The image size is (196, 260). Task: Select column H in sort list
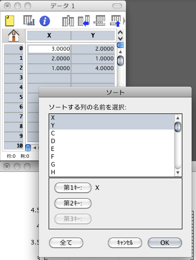pos(112,172)
